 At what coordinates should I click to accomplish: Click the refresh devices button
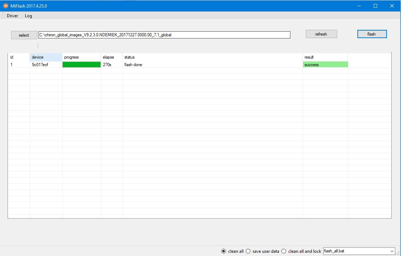pyautogui.click(x=321, y=34)
